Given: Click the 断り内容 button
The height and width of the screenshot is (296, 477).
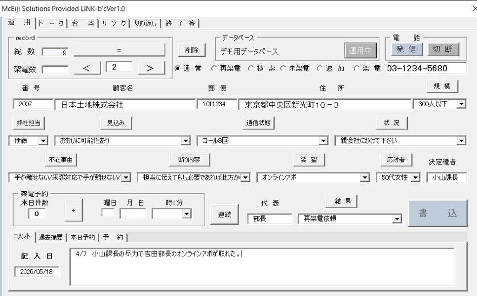Looking at the screenshot, I should [x=189, y=160].
